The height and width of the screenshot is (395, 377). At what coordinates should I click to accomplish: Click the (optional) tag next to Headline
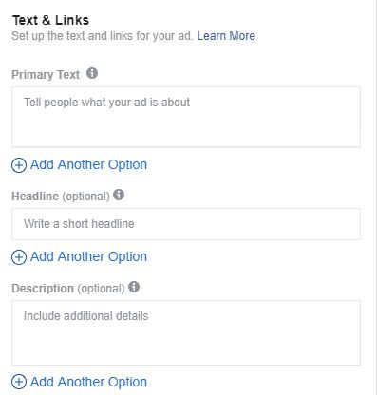[x=85, y=197]
